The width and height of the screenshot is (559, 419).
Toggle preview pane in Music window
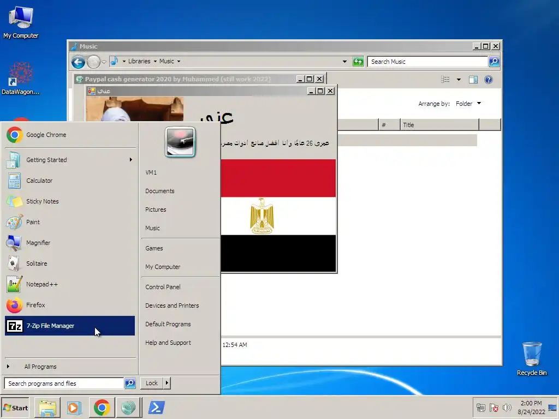[473, 80]
